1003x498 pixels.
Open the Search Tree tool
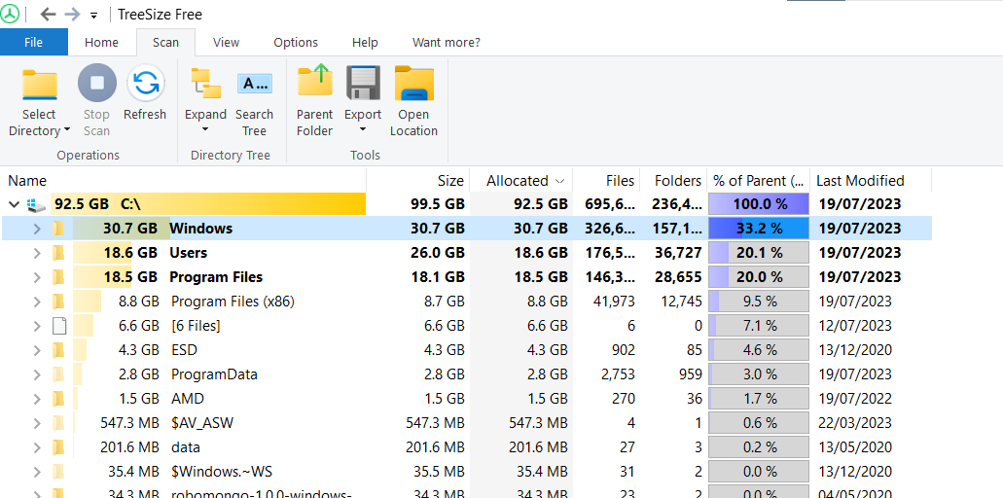pyautogui.click(x=254, y=83)
